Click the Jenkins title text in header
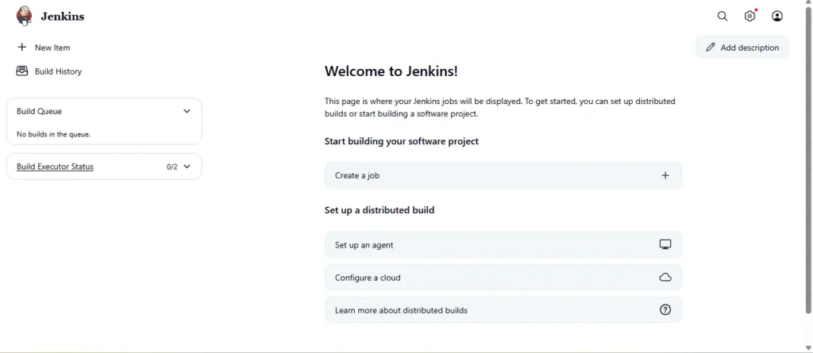The width and height of the screenshot is (813, 353). [62, 17]
